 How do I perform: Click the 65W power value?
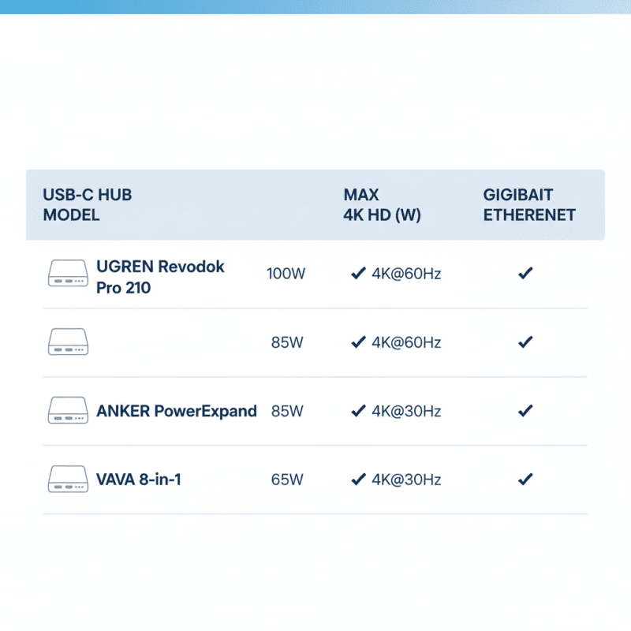[286, 480]
